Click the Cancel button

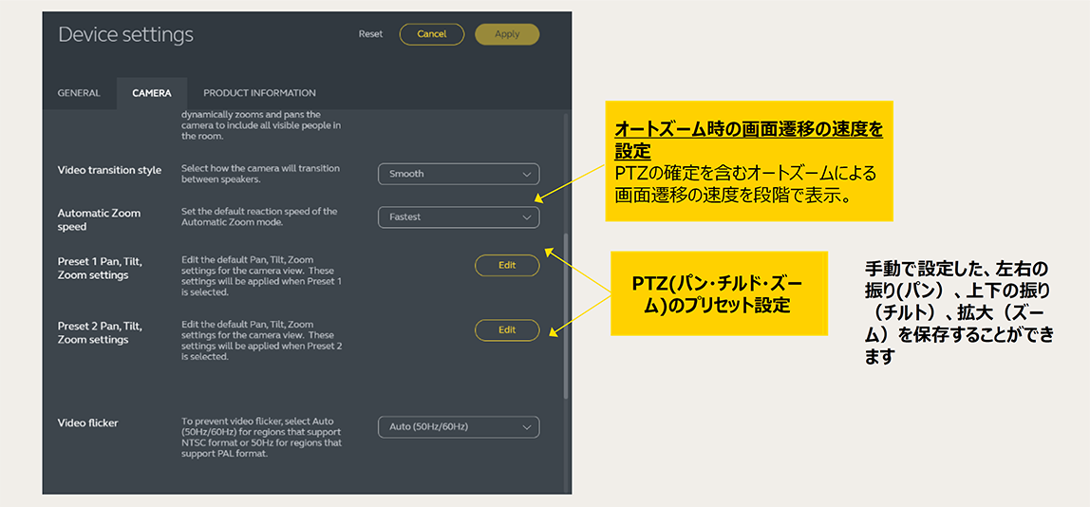432,34
